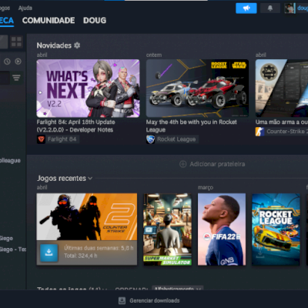
Task: Click the blue announcements megaphone button
Action: point(246,8)
